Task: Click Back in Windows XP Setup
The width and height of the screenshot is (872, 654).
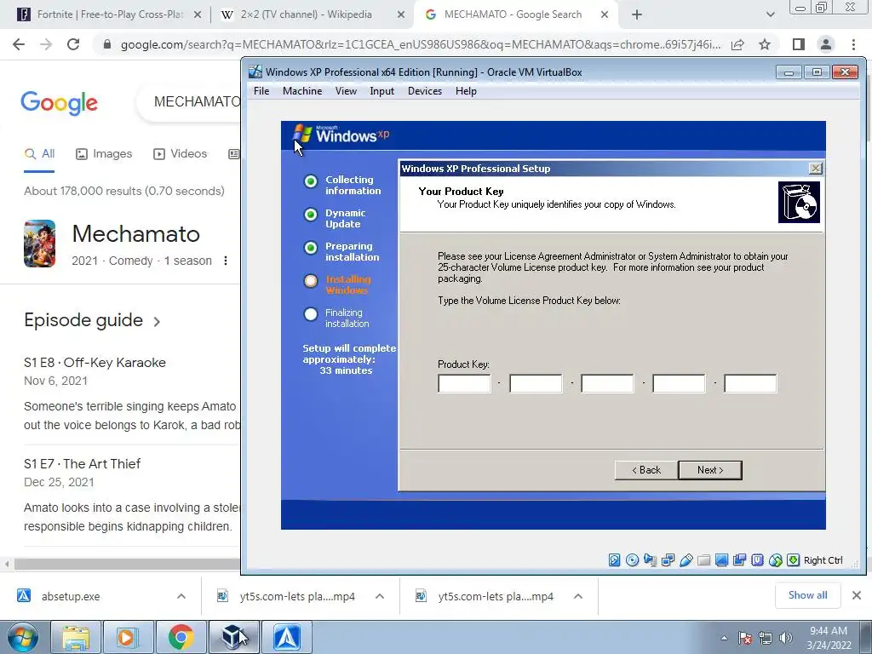Action: pyautogui.click(x=646, y=470)
